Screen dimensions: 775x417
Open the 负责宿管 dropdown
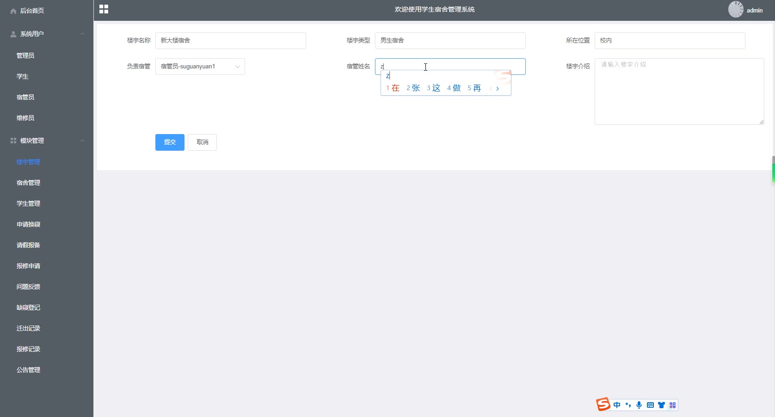[200, 67]
